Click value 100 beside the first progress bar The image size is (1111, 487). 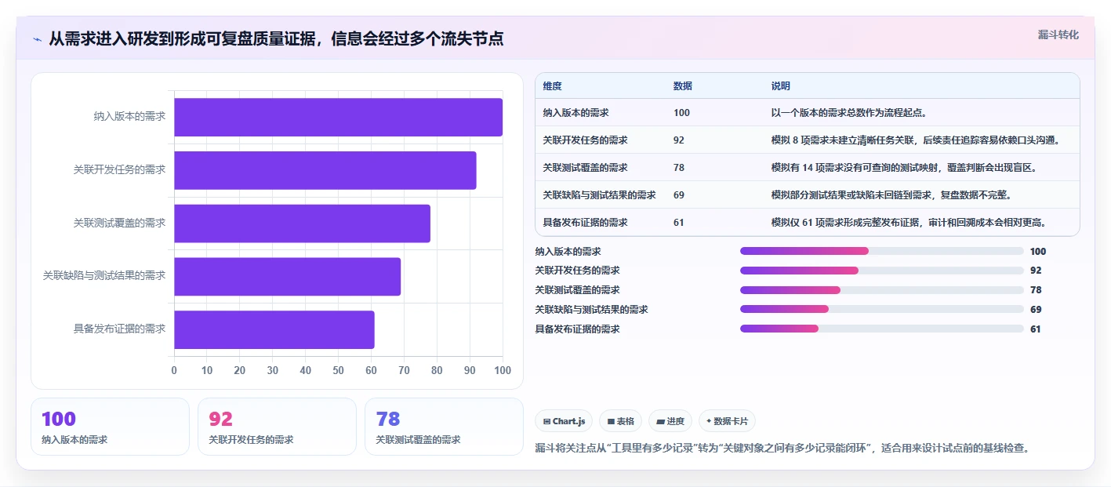1038,252
